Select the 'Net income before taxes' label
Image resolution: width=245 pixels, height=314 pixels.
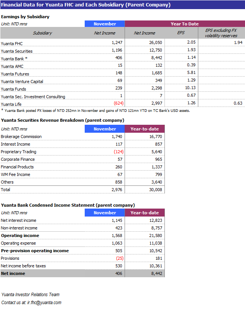[23, 266]
